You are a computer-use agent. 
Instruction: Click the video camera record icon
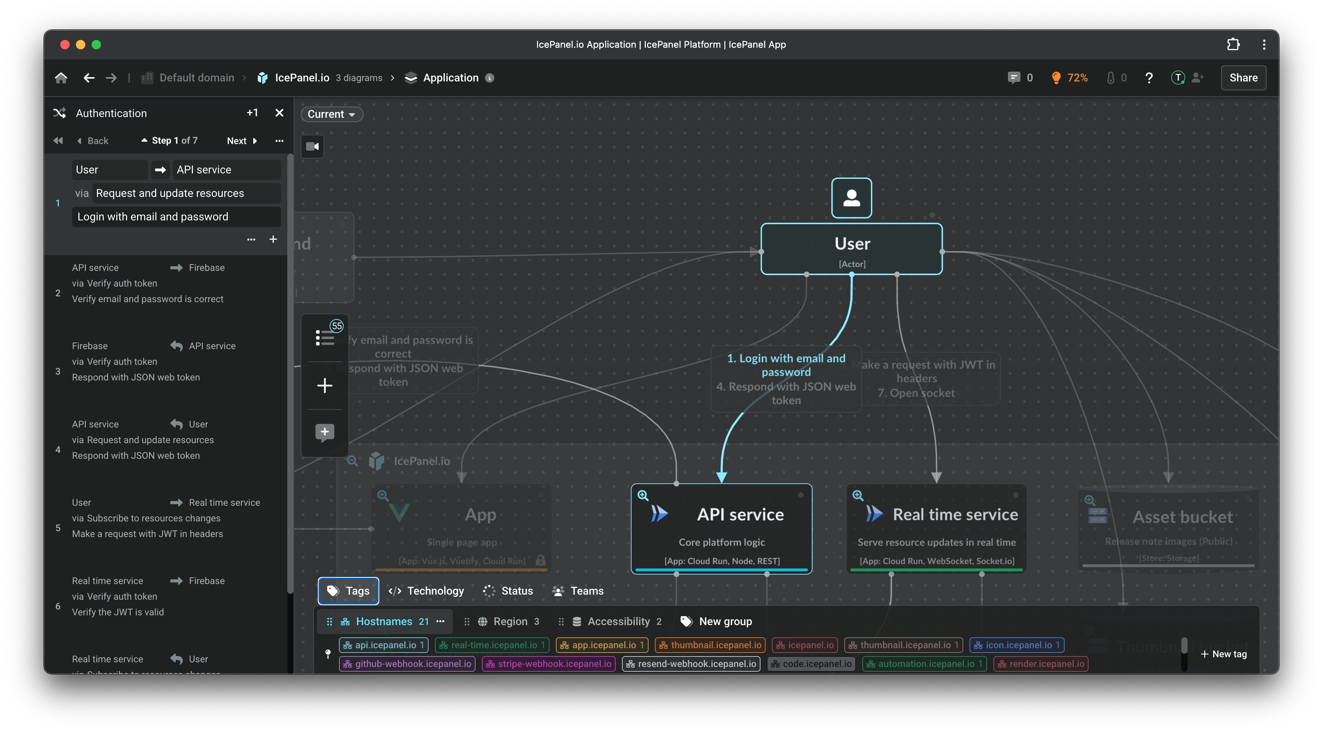[x=312, y=146]
